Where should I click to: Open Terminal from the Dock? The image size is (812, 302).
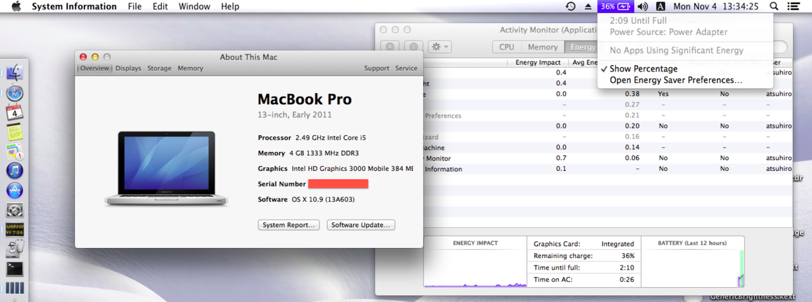pyautogui.click(x=15, y=269)
